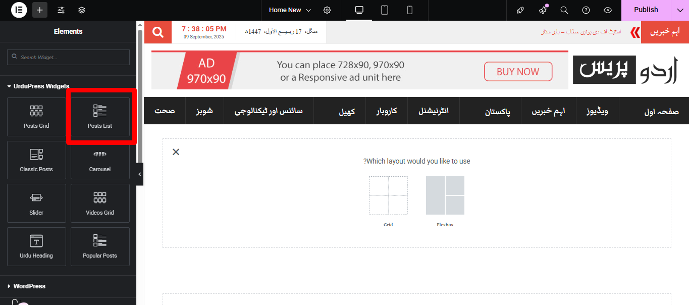Toggle preview changes eye icon
Viewport: 689px width, 305px height.
pyautogui.click(x=608, y=10)
